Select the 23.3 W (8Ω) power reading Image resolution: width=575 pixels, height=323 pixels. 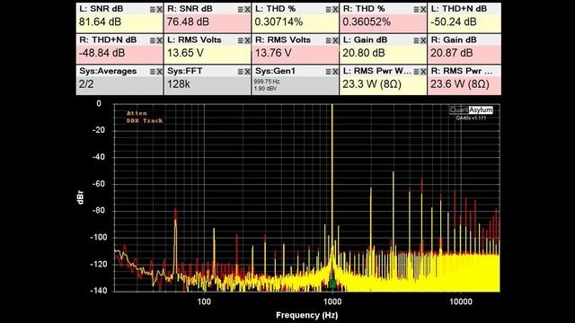[x=372, y=84]
